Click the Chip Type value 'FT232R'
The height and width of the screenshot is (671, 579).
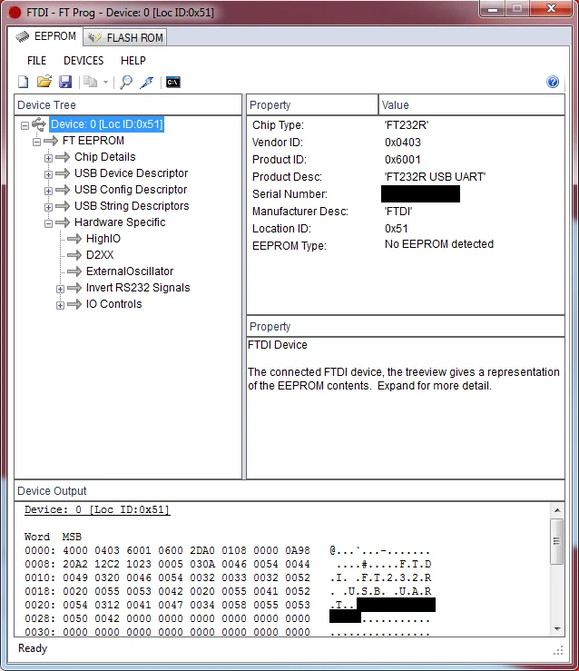tap(407, 125)
